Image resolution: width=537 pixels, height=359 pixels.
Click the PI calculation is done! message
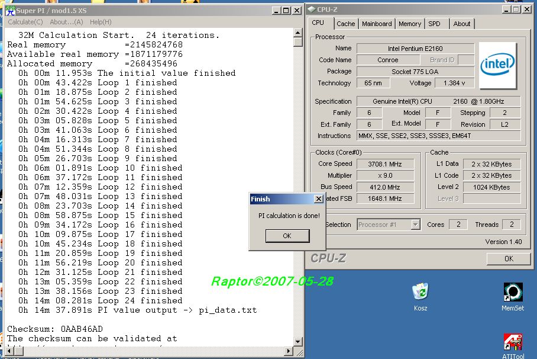point(289,216)
